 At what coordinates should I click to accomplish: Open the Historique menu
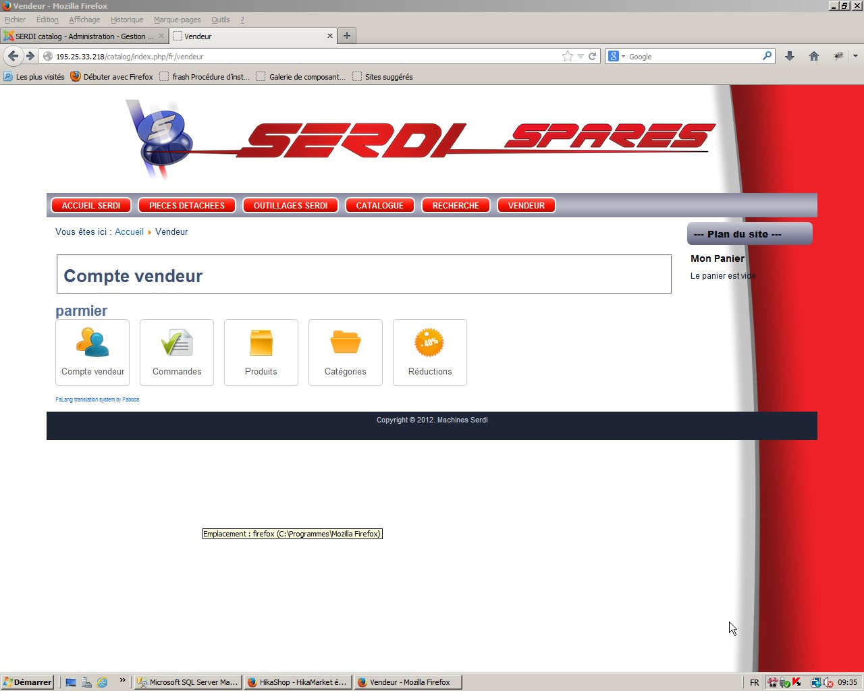127,20
